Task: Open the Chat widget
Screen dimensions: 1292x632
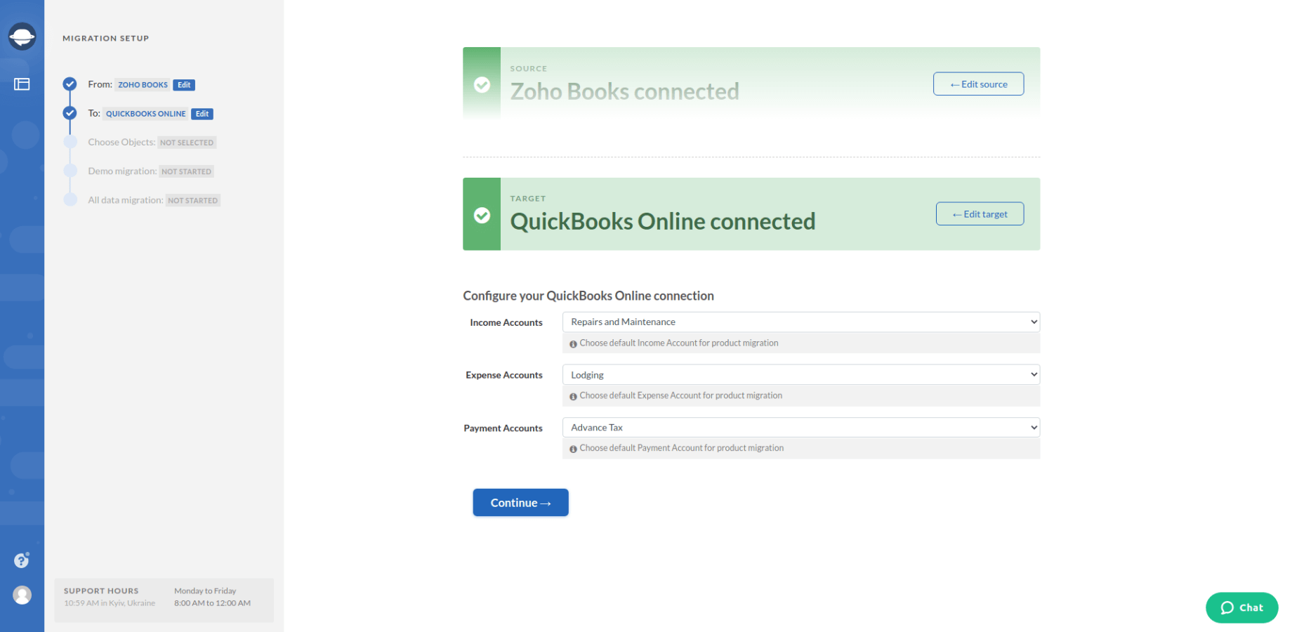Action: (1241, 607)
